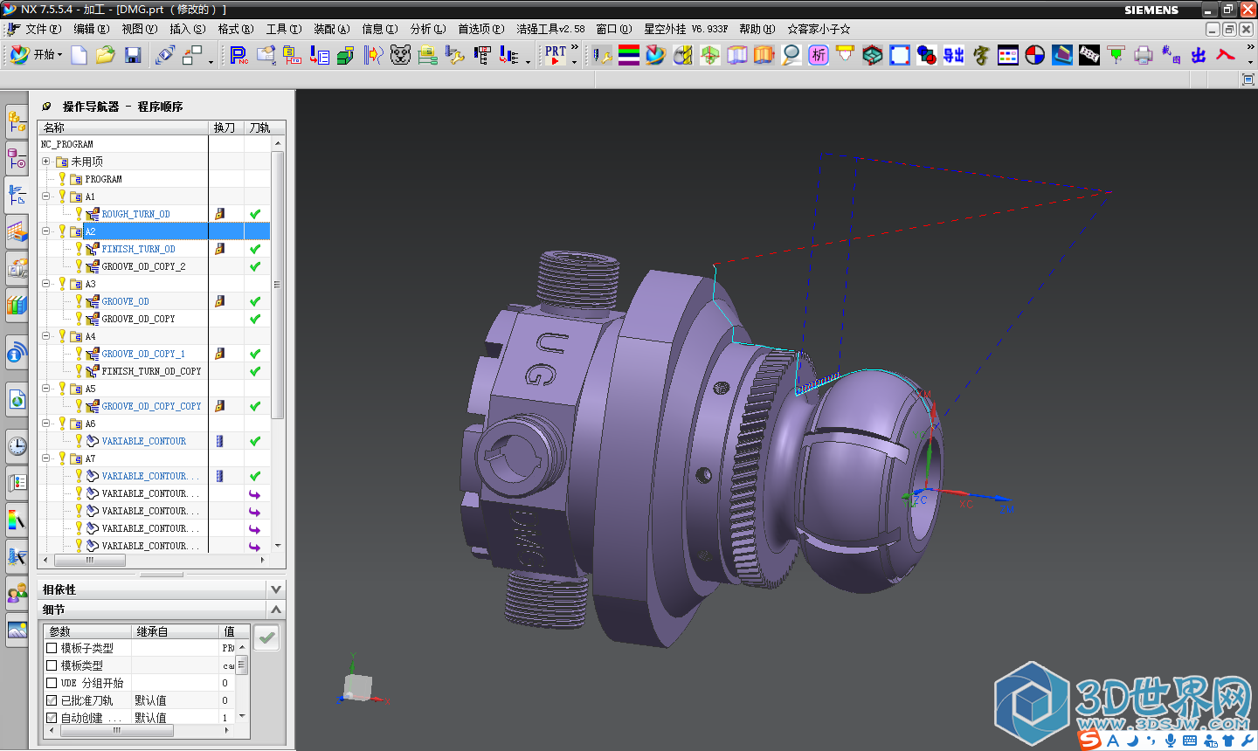
Task: Collapse the A4 program group
Action: (x=46, y=336)
